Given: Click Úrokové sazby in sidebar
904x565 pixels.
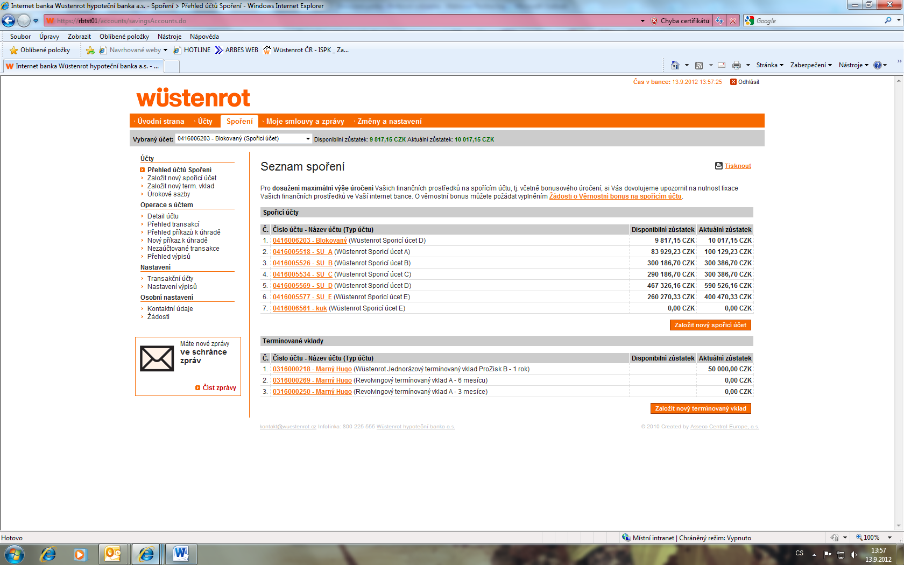Looking at the screenshot, I should tap(168, 194).
